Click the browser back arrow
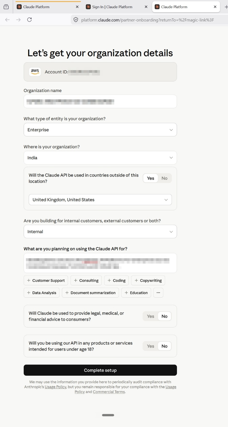 click(x=8, y=20)
